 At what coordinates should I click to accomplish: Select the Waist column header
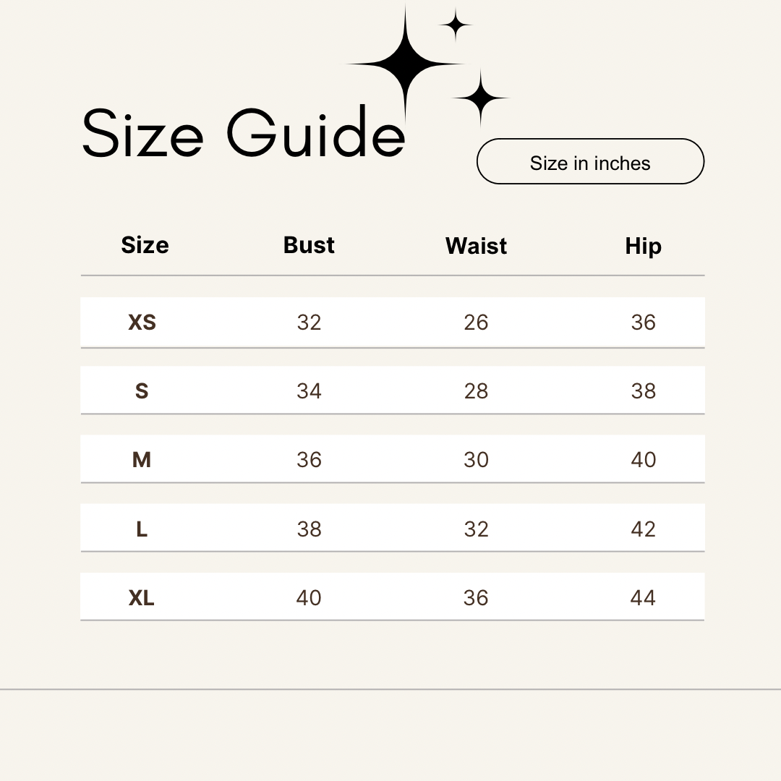click(x=476, y=246)
